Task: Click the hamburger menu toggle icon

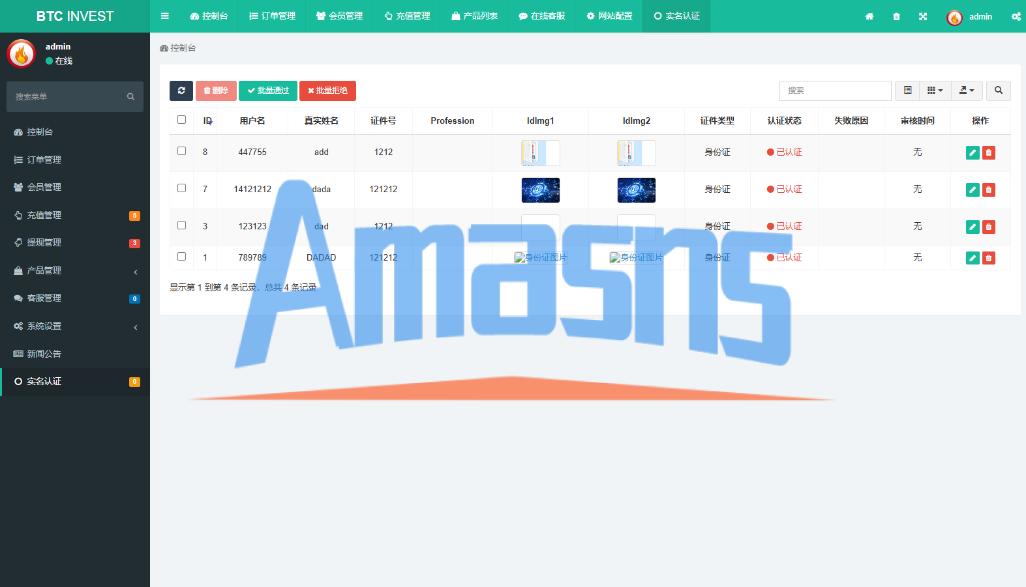Action: coord(165,16)
